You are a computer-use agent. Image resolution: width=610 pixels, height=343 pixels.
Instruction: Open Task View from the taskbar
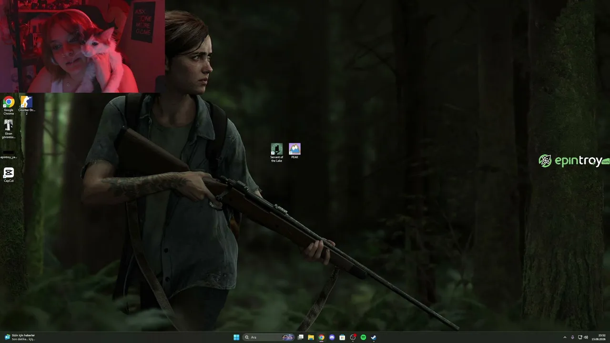pyautogui.click(x=301, y=337)
